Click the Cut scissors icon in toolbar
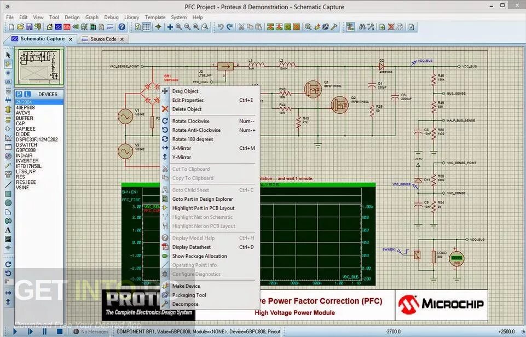The height and width of the screenshot is (337, 526). [x=241, y=27]
